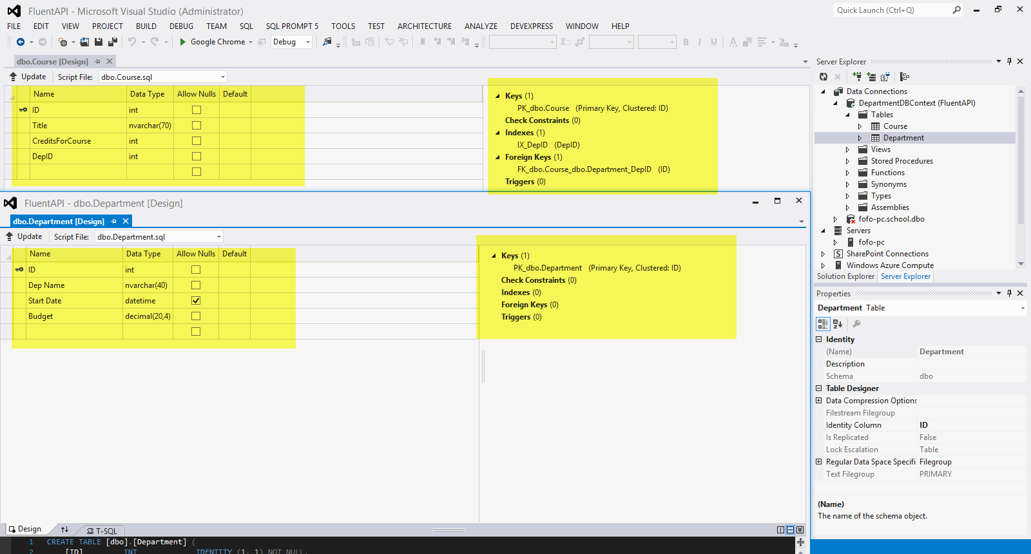The width and height of the screenshot is (1031, 554).
Task: Uncheck Allow Nulls for Start Date
Action: (x=196, y=301)
